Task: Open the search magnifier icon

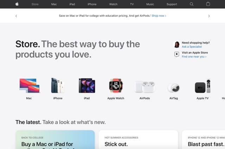Action: (x=192, y=4)
